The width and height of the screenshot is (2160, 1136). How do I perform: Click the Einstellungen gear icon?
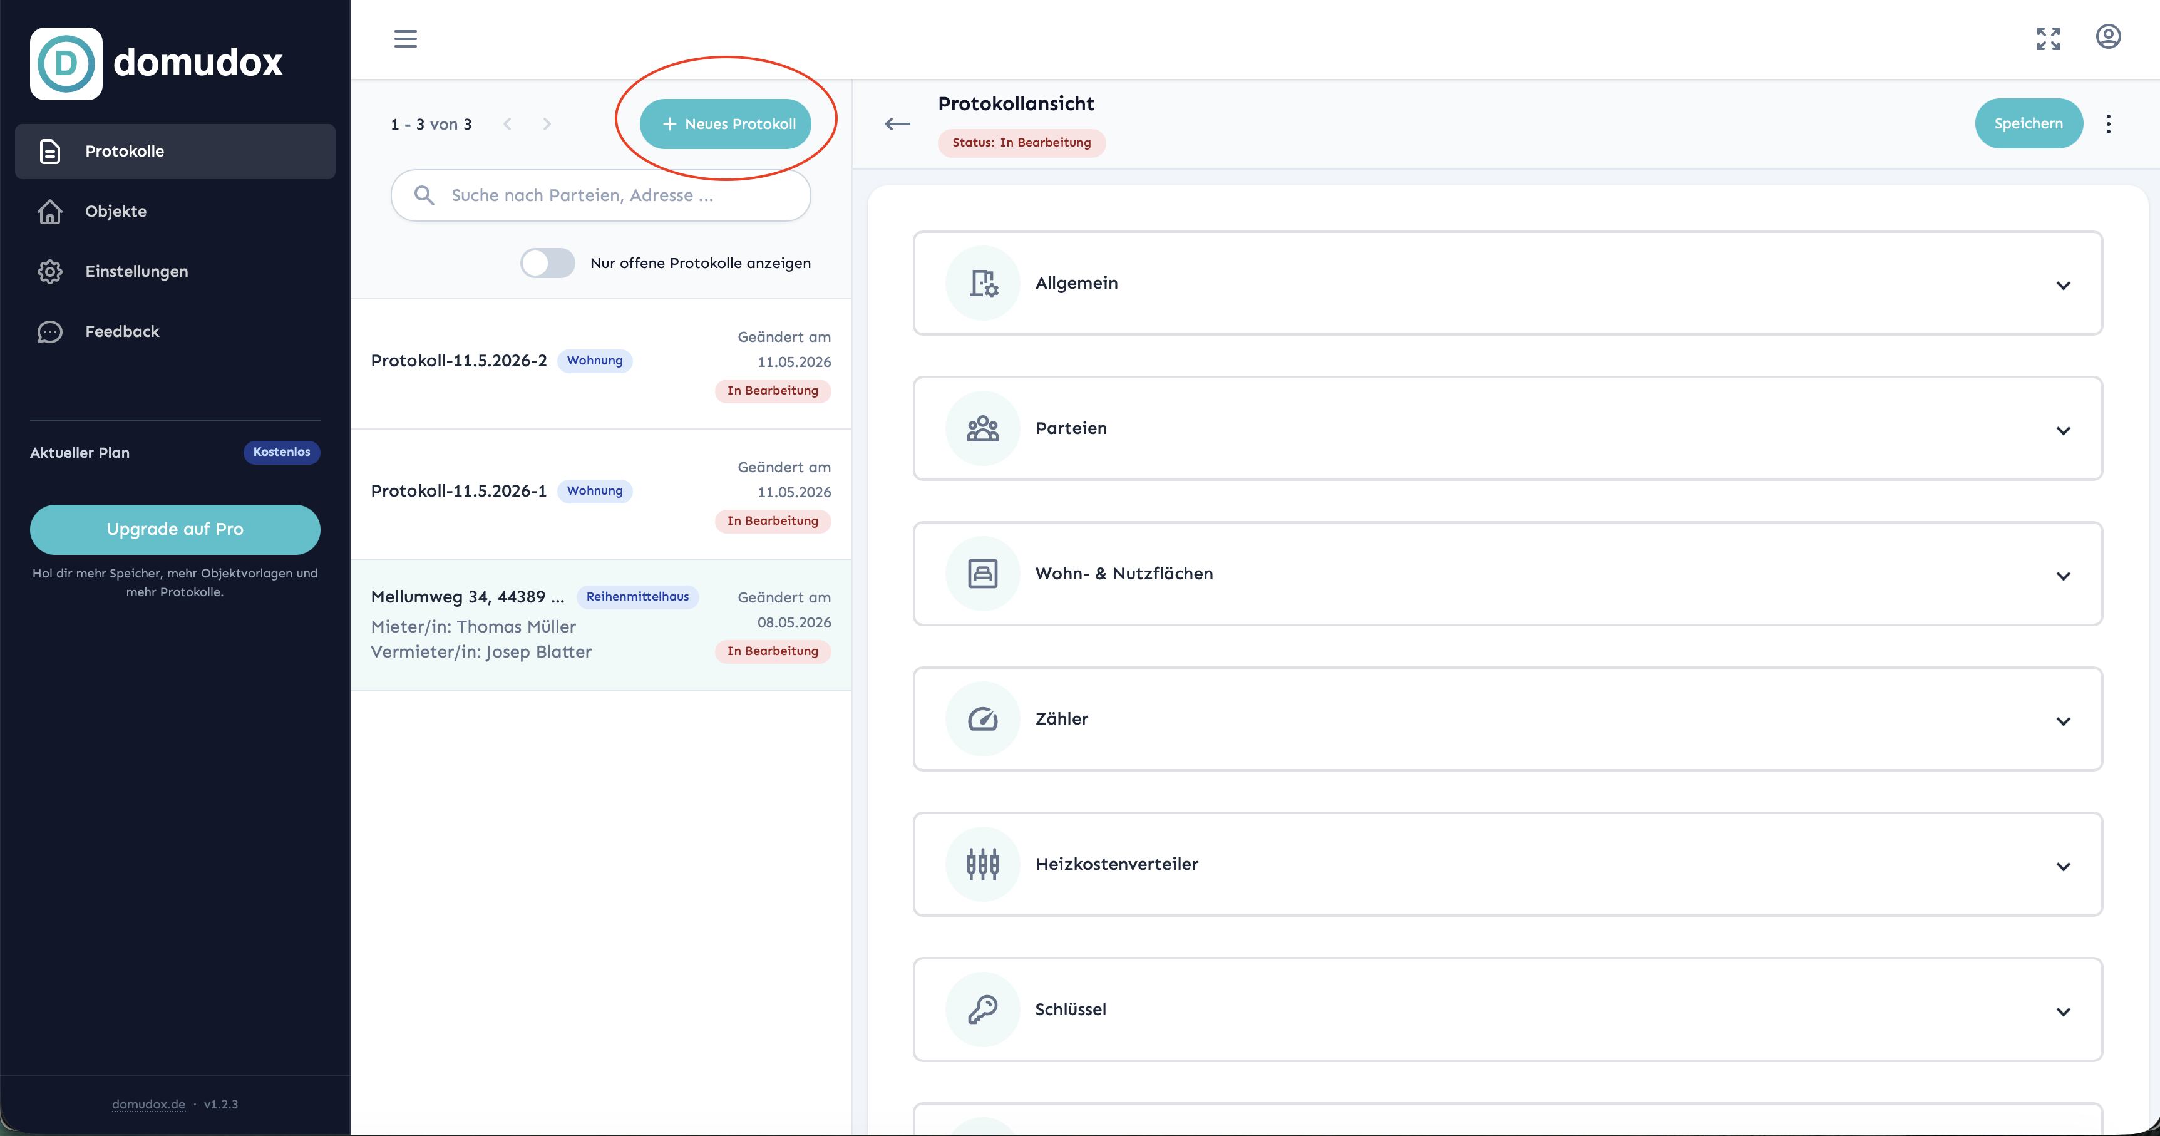(49, 272)
